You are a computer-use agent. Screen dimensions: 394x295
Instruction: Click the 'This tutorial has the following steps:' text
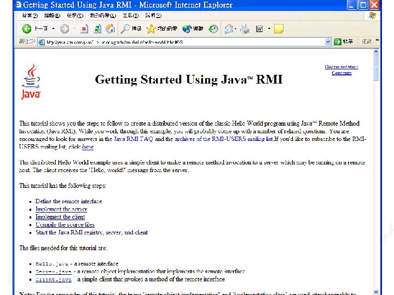click(62, 186)
